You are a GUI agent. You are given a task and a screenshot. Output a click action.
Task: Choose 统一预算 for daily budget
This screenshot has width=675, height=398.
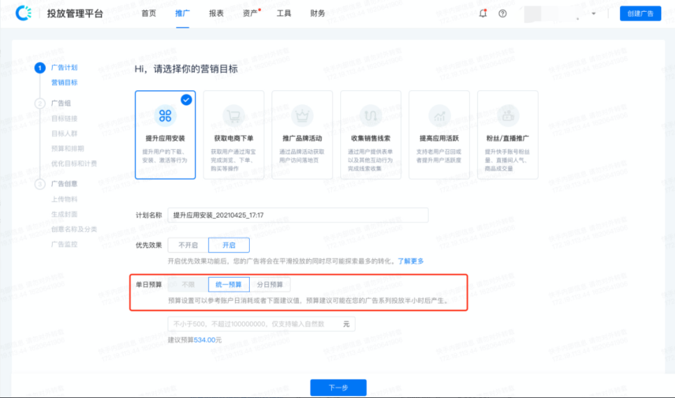point(229,285)
